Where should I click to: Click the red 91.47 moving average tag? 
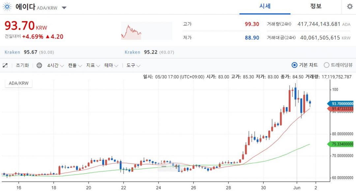[340, 109]
